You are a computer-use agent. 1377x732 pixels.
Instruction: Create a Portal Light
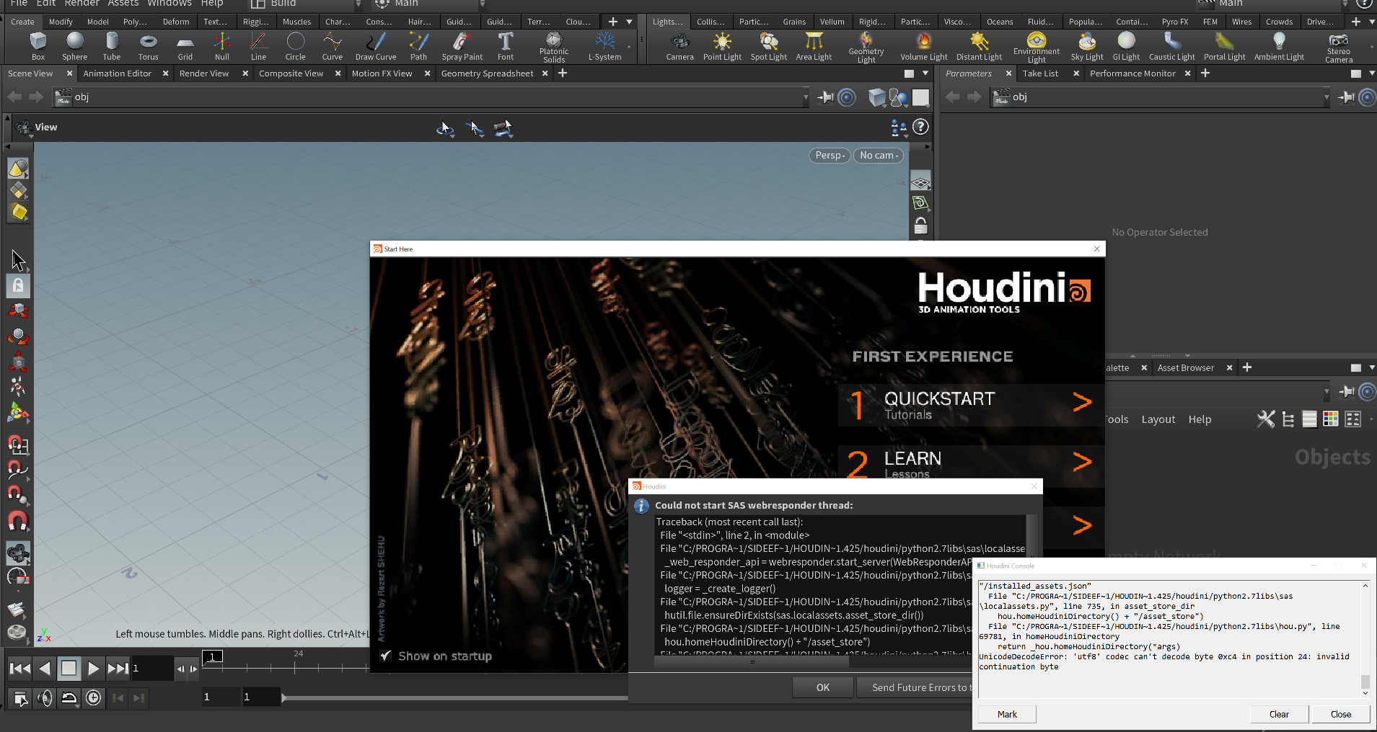click(1225, 46)
